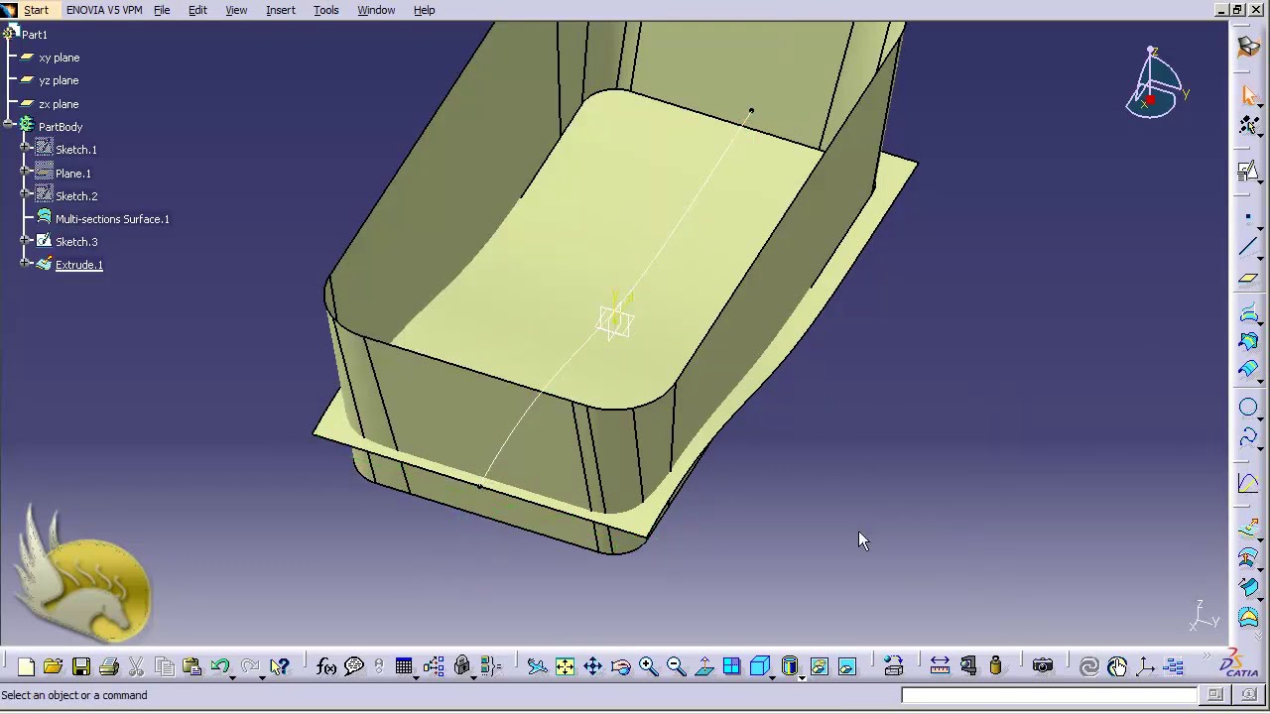Screen dimensions: 1270x714
Task: Toggle the hand manipulation mode icon
Action: [1117, 667]
